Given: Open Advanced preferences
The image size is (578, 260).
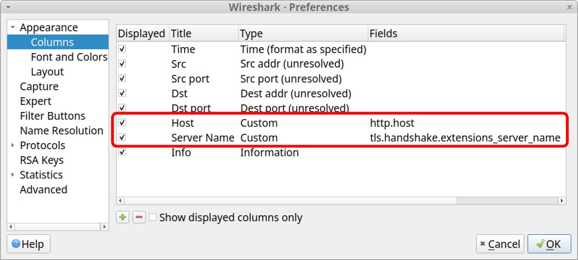Looking at the screenshot, I should click(43, 190).
